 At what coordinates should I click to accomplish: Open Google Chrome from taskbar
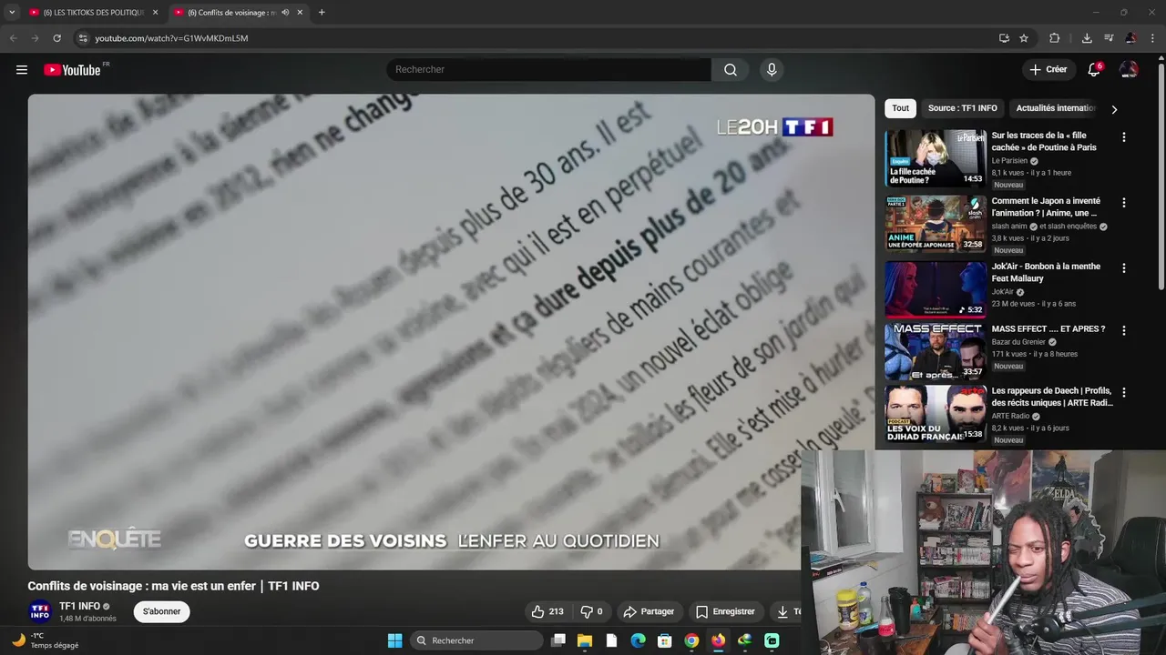pos(691,640)
